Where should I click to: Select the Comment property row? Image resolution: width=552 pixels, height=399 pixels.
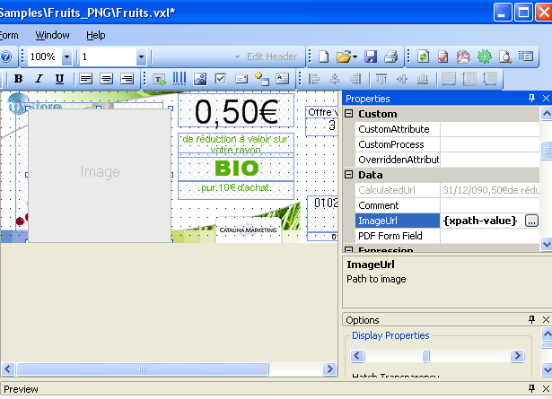pyautogui.click(x=392, y=205)
